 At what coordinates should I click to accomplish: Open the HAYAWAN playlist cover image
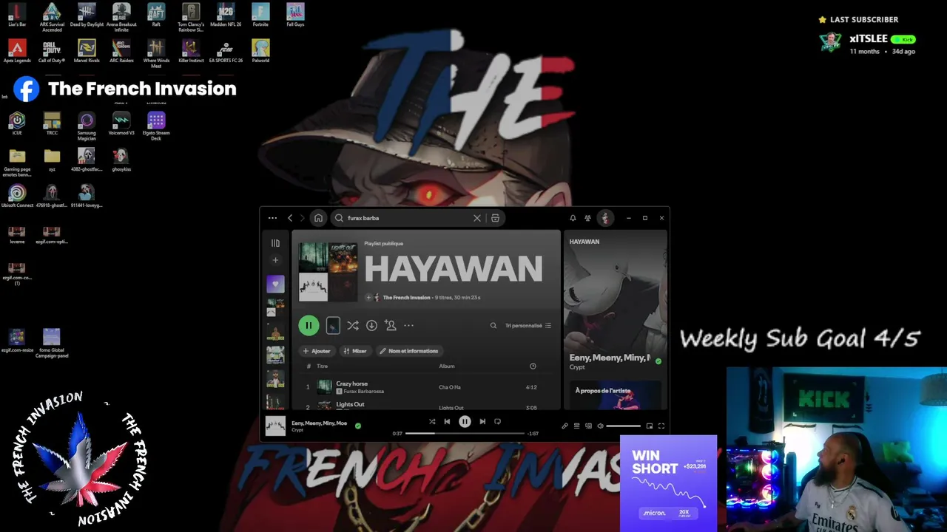(328, 272)
